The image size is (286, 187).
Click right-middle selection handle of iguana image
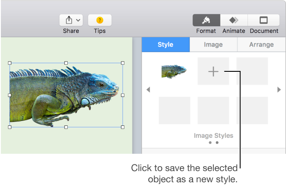(x=123, y=95)
